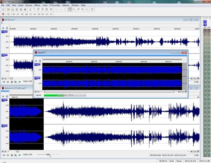Click the yellow marker in Sound 7 ruler
The image size is (211, 163).
tap(182, 59)
